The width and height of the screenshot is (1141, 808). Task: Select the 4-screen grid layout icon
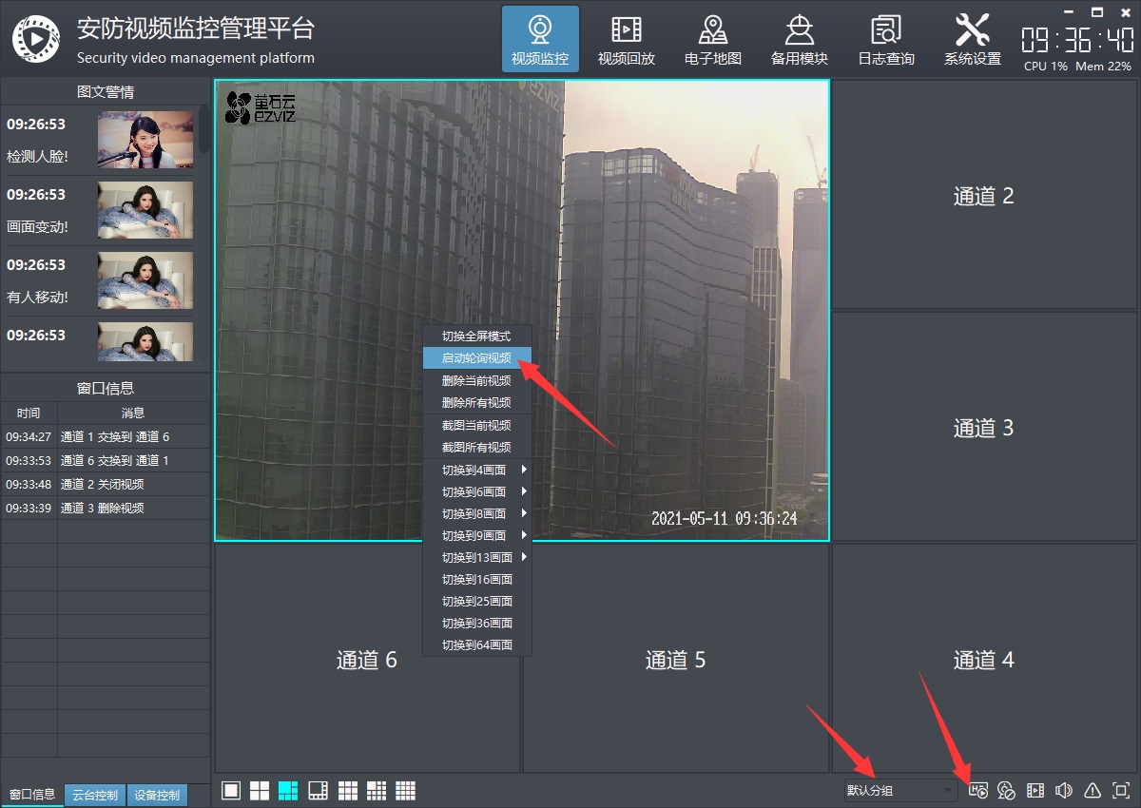point(260,790)
